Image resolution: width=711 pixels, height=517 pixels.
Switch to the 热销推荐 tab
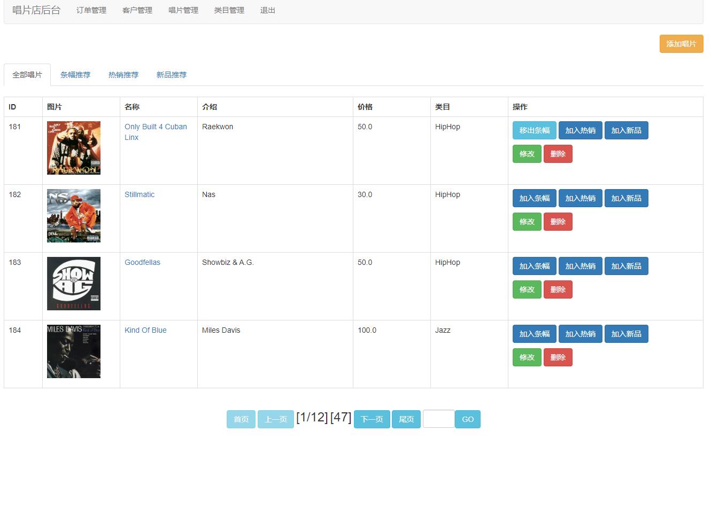point(122,75)
